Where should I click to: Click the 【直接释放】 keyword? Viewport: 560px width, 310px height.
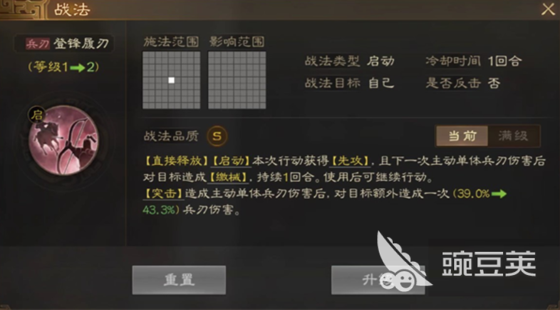click(x=176, y=161)
